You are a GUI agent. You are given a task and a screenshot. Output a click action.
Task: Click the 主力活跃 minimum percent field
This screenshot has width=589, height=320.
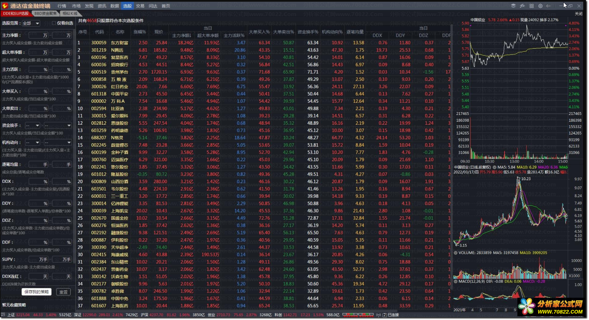[39, 69]
